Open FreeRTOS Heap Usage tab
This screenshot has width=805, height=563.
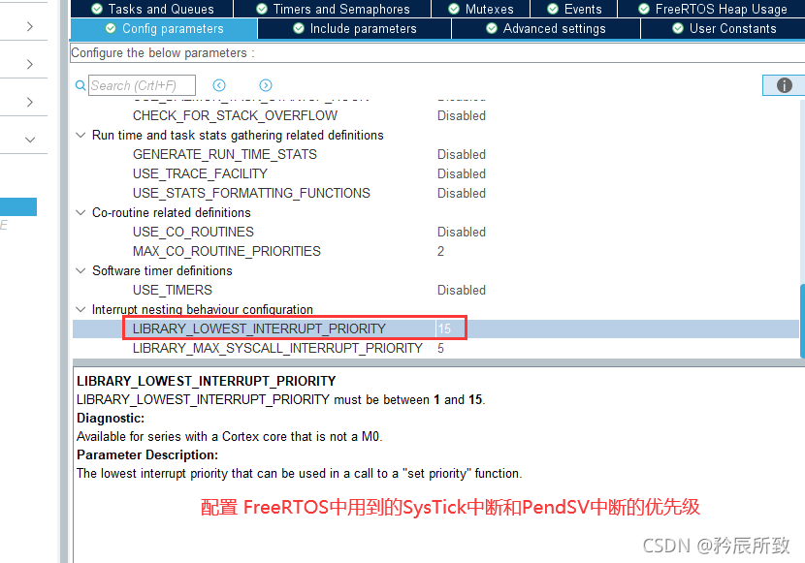point(712,9)
